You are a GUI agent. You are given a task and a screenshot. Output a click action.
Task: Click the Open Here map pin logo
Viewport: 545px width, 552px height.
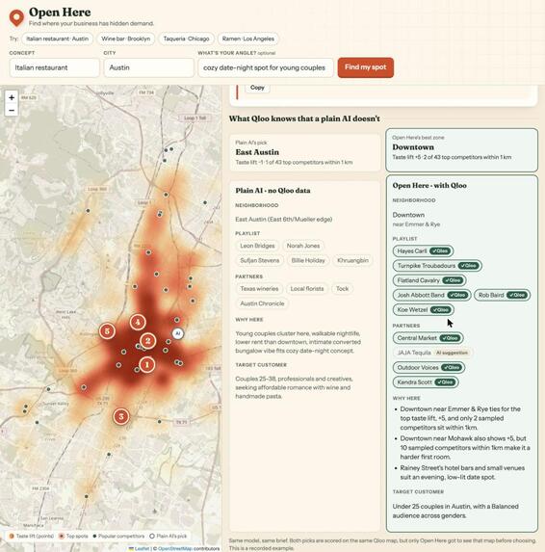click(16, 17)
